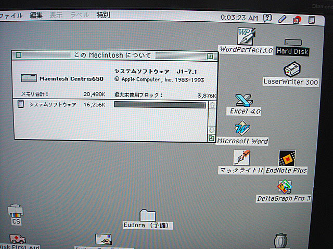
Task: Select the CS printer icon
Action: pyautogui.click(x=16, y=211)
